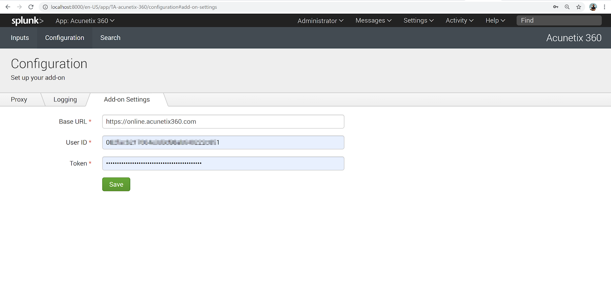Screen dimensions: 611x305
Task: Switch to the Logging tab
Action: (65, 100)
